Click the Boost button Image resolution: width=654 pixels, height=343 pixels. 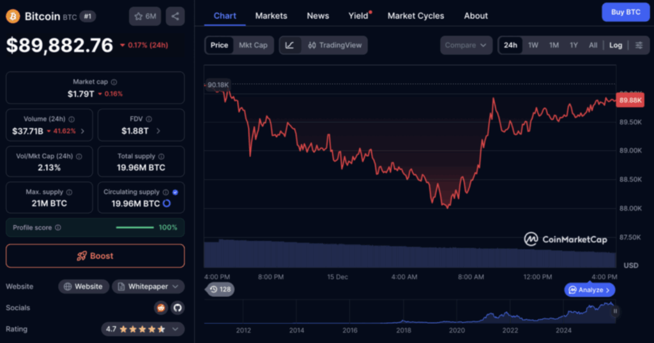click(95, 256)
